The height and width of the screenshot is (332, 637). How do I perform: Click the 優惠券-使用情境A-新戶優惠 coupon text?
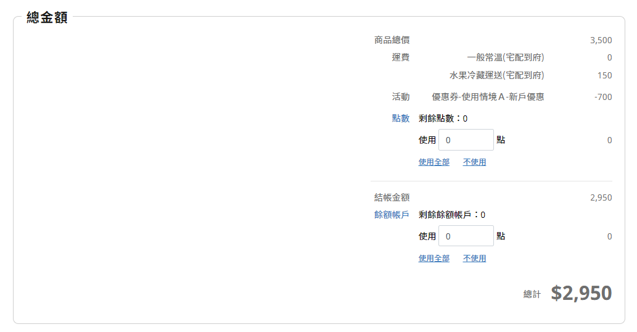488,97
